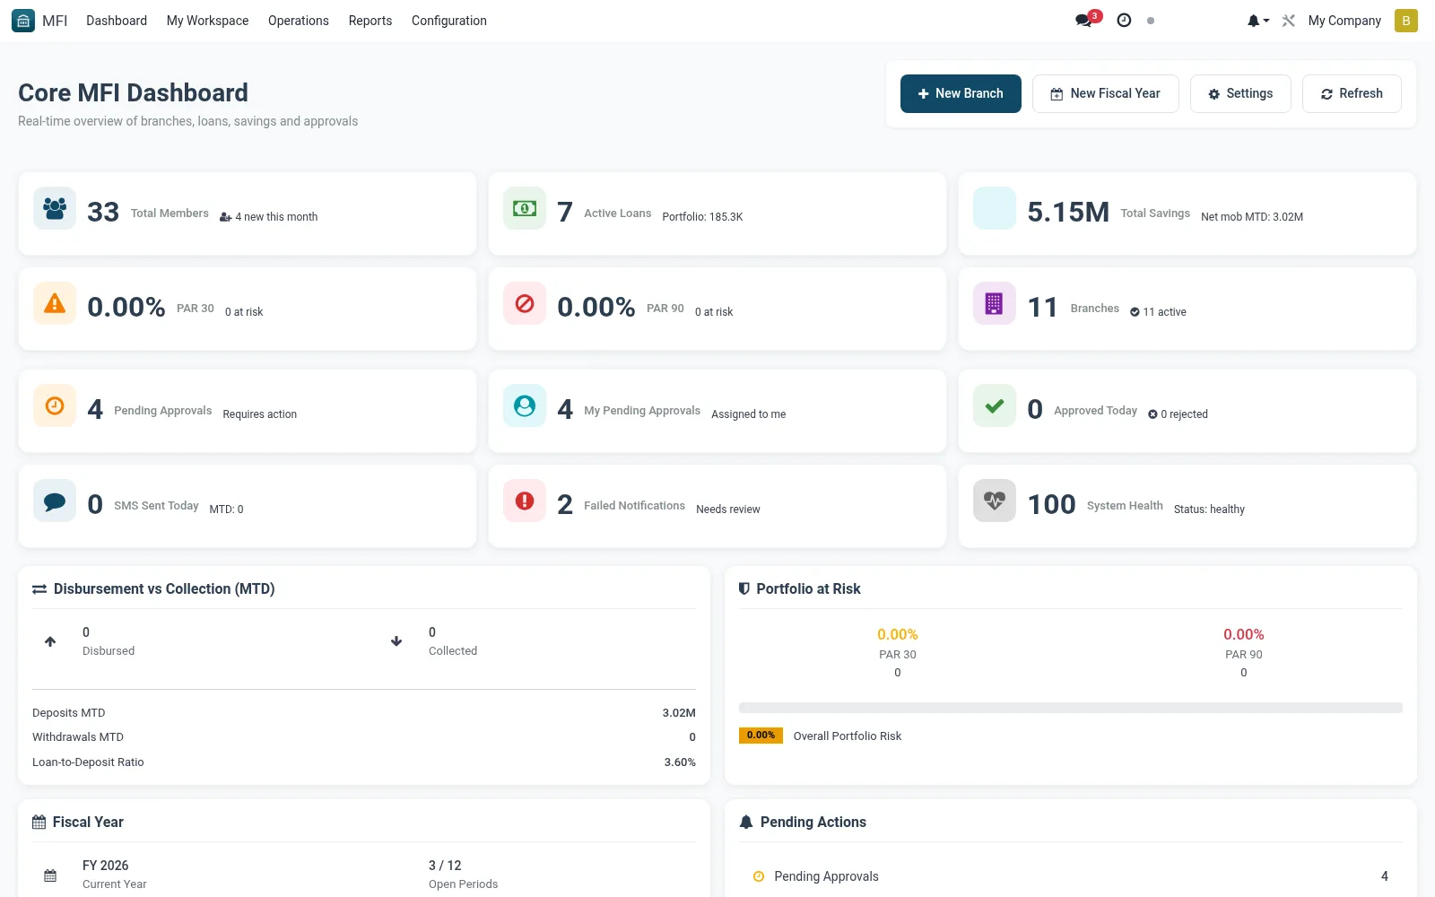The width and height of the screenshot is (1435, 897).
Task: Click the grey status dot in navbar
Action: [1151, 21]
